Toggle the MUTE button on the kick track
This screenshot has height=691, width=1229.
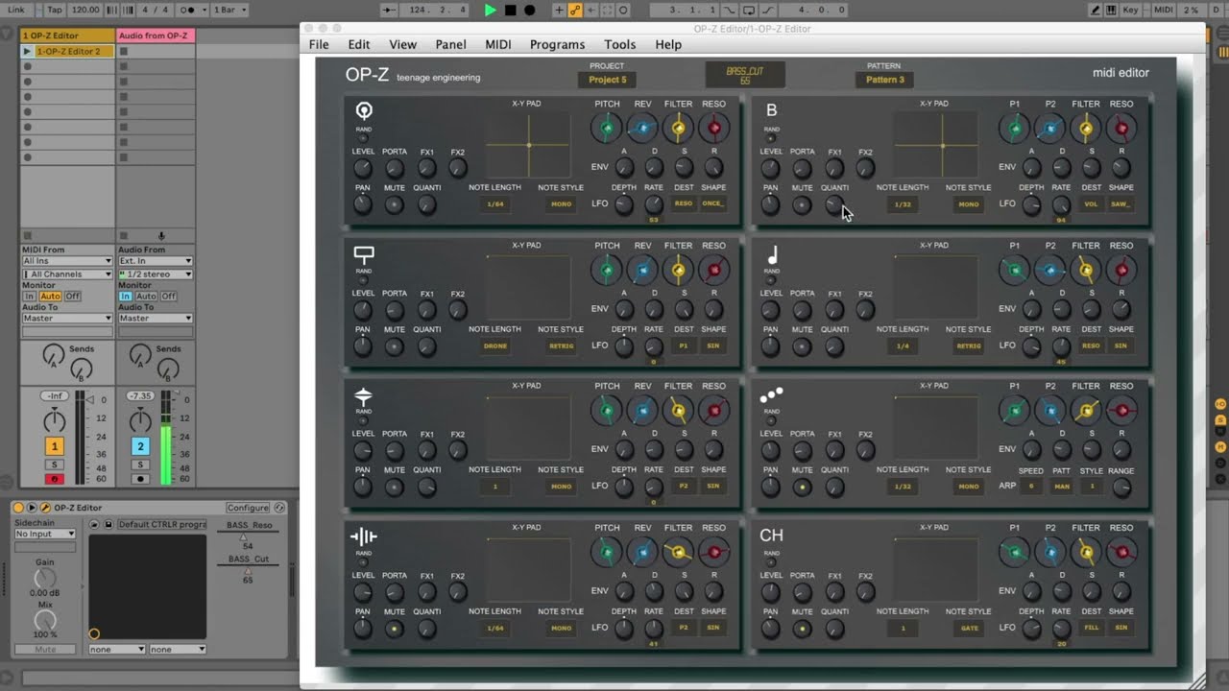tap(395, 204)
